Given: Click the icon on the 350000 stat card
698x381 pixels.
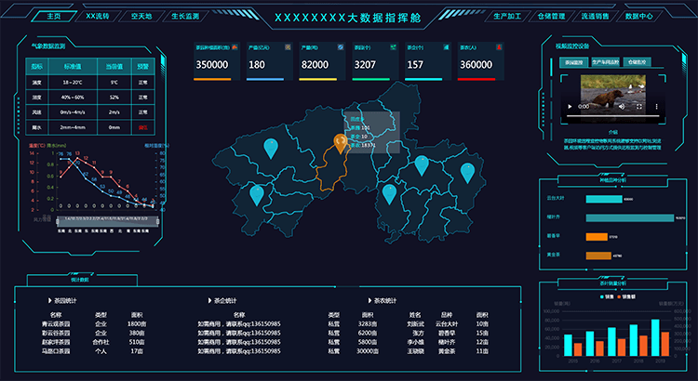Looking at the screenshot, I should coord(235,47).
